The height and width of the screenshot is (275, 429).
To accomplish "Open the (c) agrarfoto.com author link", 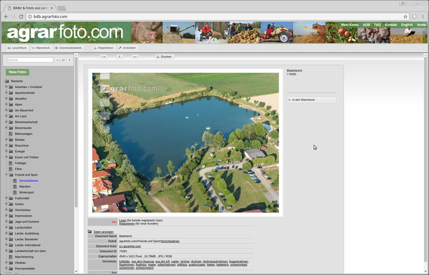I will (x=130, y=246).
